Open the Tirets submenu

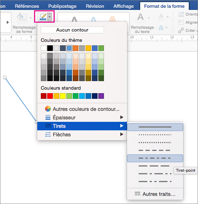click(x=82, y=126)
